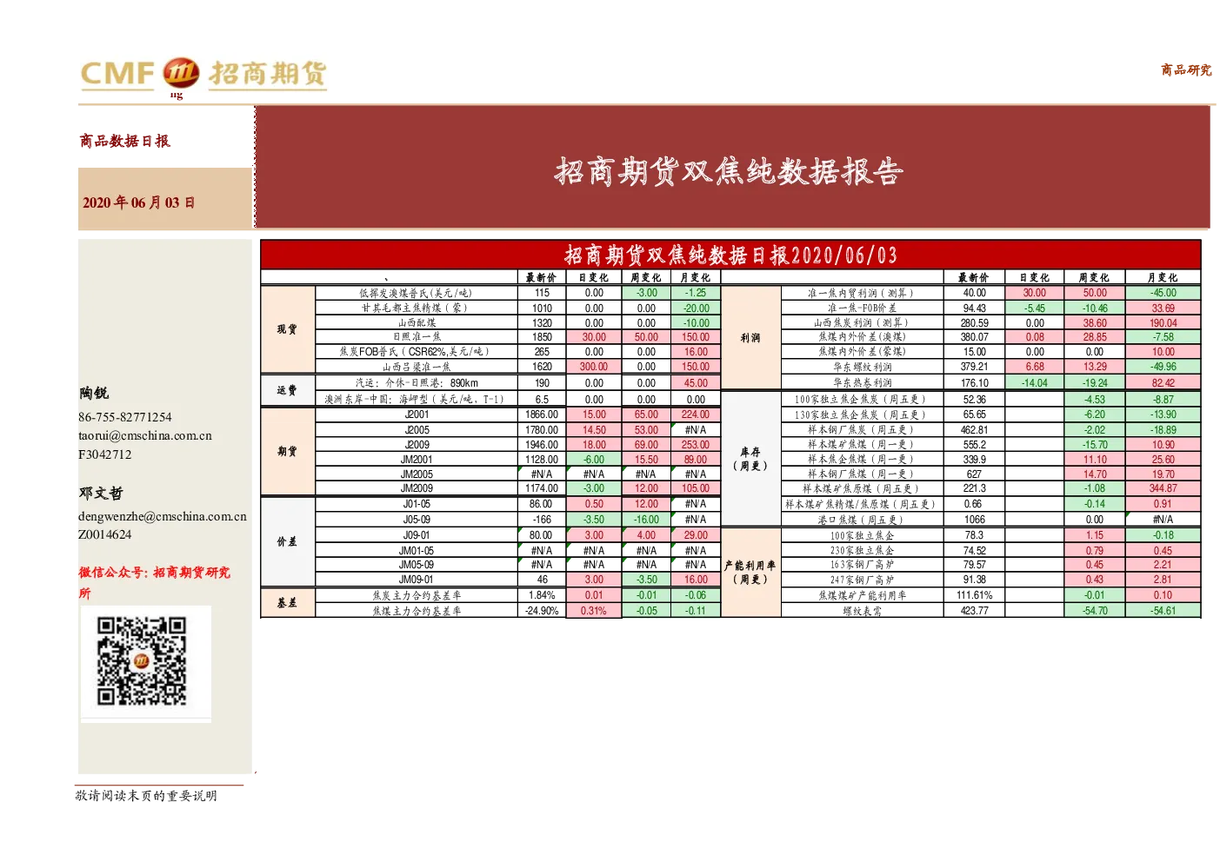Select the date 2020年06月03日
Image resolution: width=1220 pixels, height=862 pixels.
139,202
